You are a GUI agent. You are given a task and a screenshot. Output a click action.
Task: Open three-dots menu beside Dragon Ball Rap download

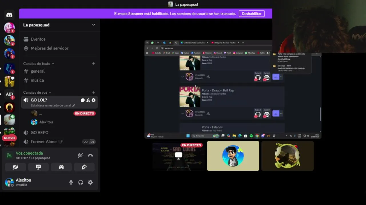281,114
